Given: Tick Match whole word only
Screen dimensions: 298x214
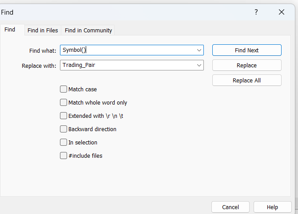Looking at the screenshot, I should (64, 102).
